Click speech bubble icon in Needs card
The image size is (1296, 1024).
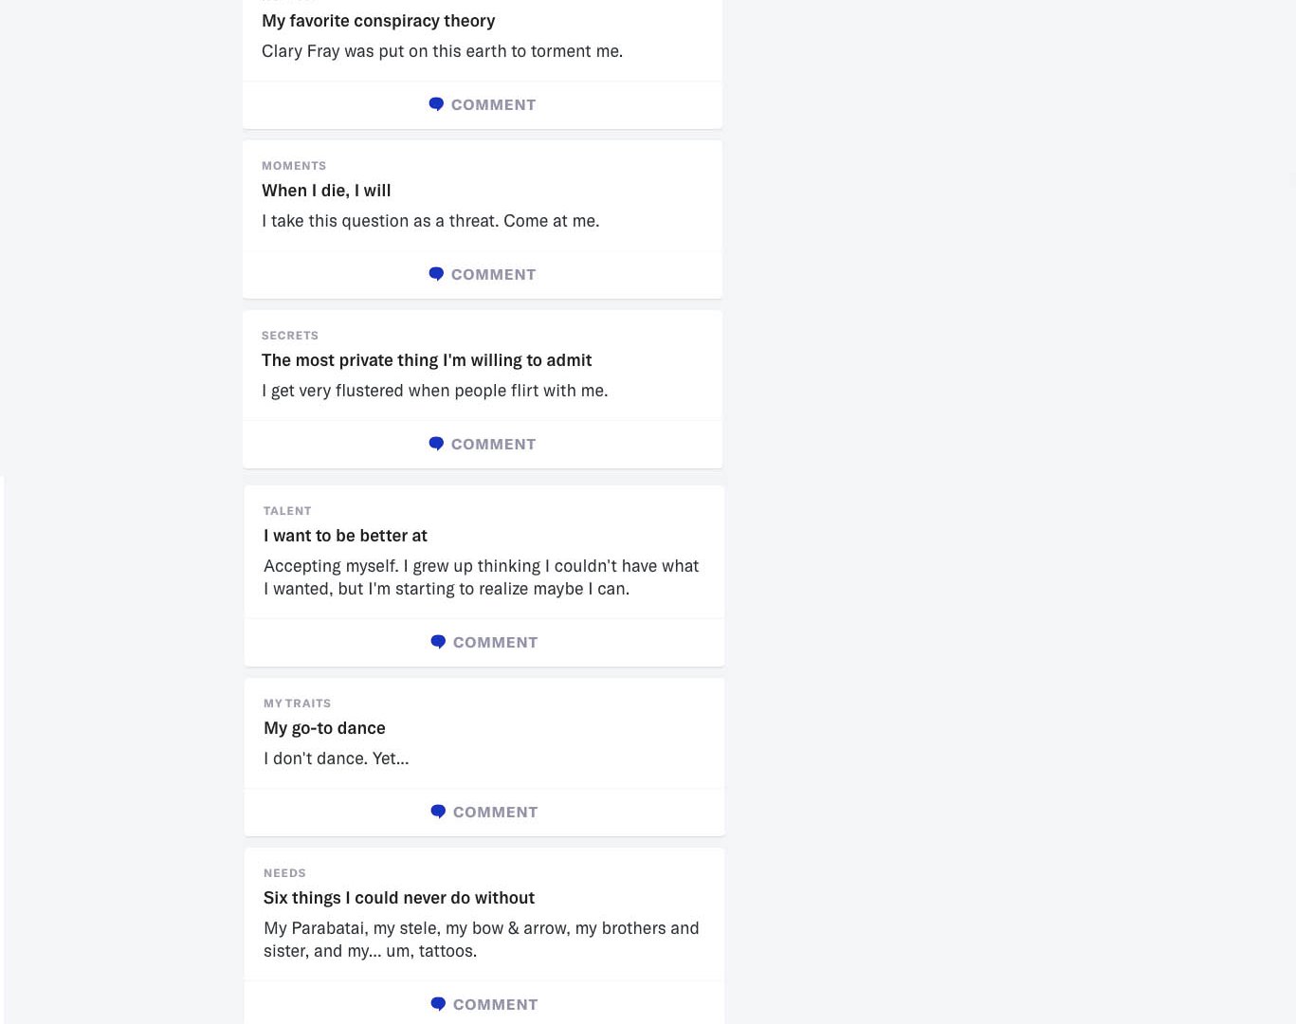click(x=438, y=1004)
